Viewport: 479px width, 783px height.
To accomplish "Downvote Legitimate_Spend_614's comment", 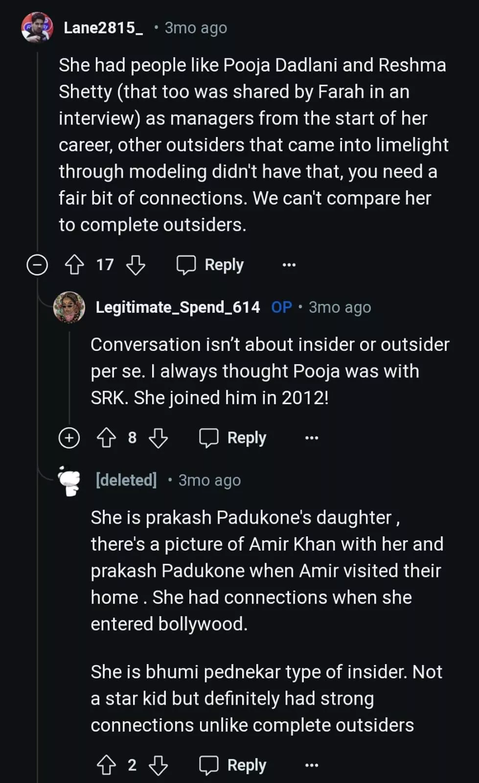I will point(158,438).
